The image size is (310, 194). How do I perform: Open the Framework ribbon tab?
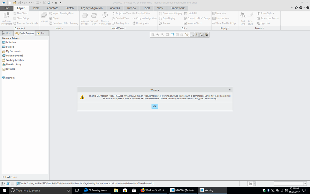coord(178,8)
